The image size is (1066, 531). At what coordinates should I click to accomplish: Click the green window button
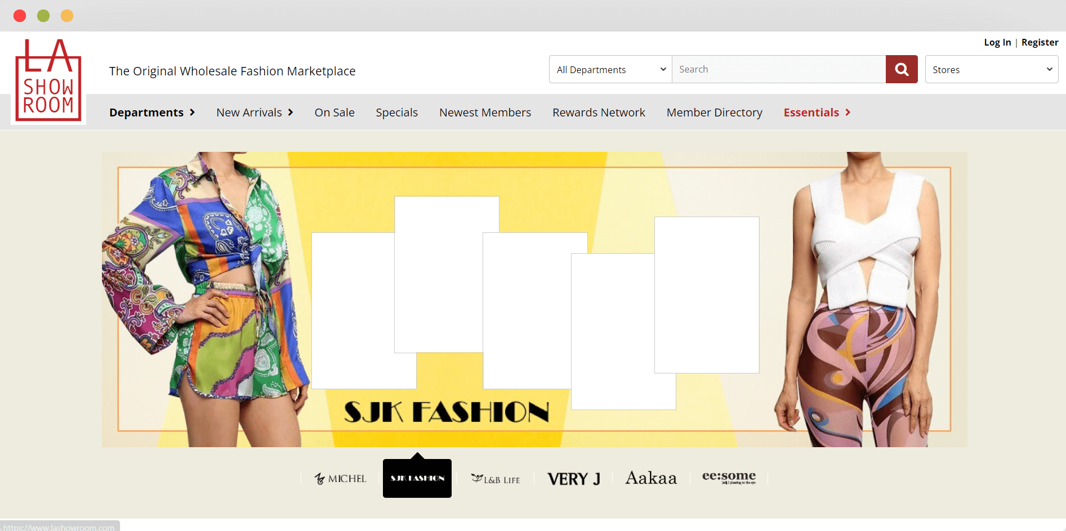[43, 16]
